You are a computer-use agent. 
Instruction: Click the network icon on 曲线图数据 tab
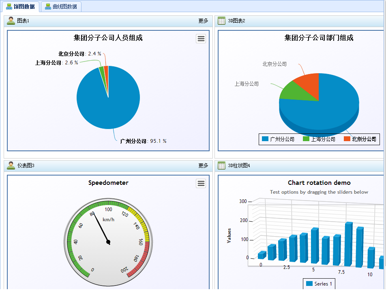coord(48,6)
